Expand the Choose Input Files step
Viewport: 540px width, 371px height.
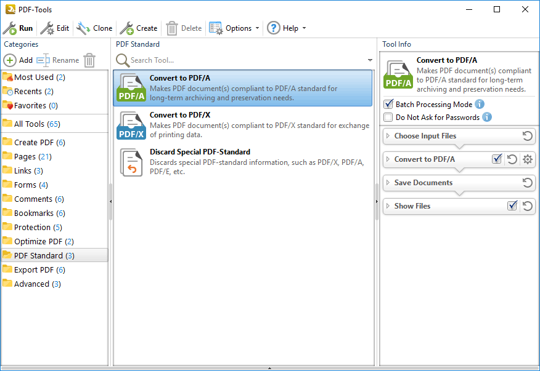coord(388,136)
